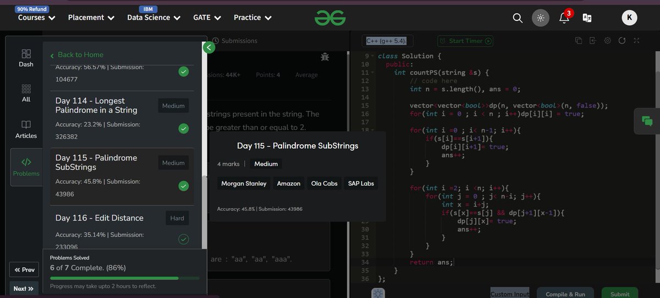Collapse code fold arrow at line 11
Viewport: 660px width, 298px height.
pos(373,73)
